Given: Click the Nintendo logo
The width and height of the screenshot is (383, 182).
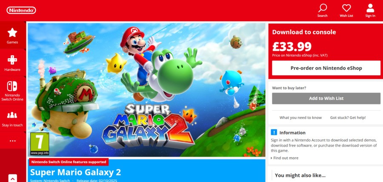Looking at the screenshot, I should tap(21, 10).
